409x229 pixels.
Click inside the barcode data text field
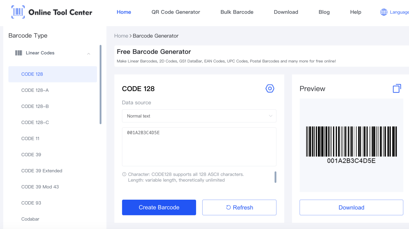199,147
